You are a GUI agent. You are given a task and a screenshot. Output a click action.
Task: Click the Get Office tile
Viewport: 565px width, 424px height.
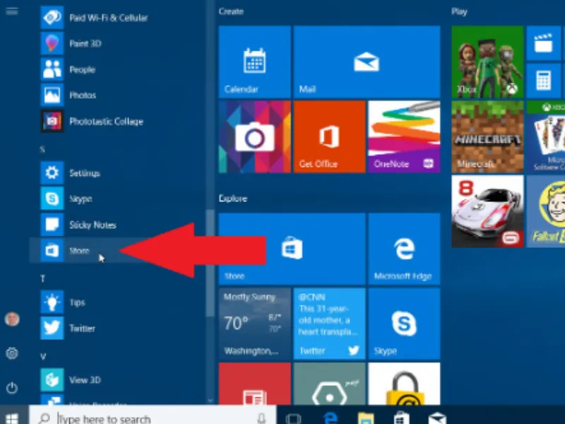329,137
